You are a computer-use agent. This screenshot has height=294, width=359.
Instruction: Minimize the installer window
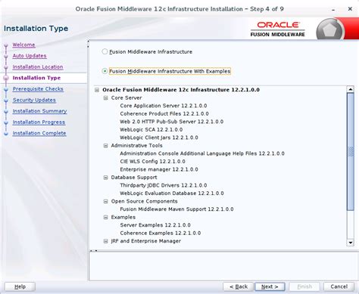tap(333, 9)
